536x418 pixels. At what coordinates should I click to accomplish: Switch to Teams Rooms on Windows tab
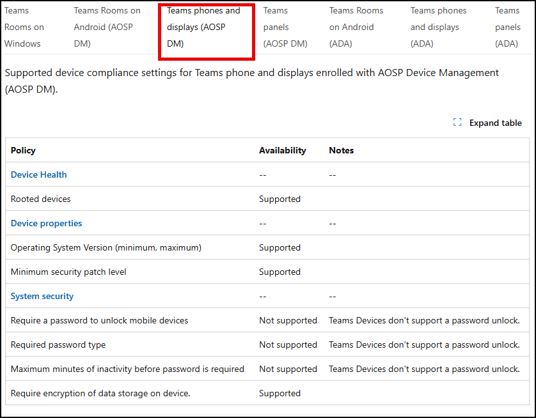[x=24, y=27]
